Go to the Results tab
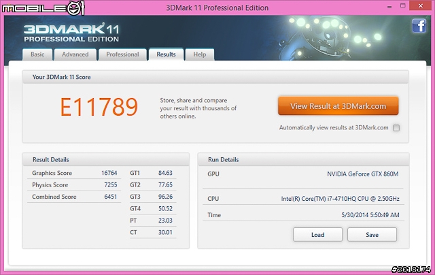Screen dimensions: 435x275 coord(166,54)
